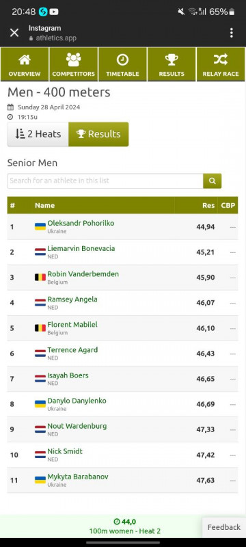
Task: Open the Competitors people icon tab
Action: 74,64
